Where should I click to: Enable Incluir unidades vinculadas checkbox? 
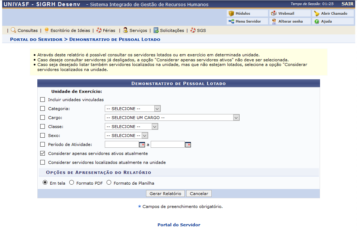pos(43,100)
